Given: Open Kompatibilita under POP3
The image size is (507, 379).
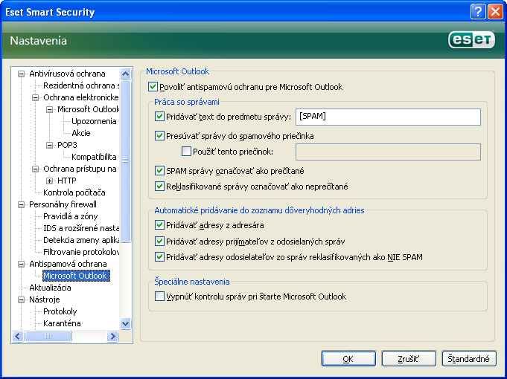Looking at the screenshot, I should 94,157.
